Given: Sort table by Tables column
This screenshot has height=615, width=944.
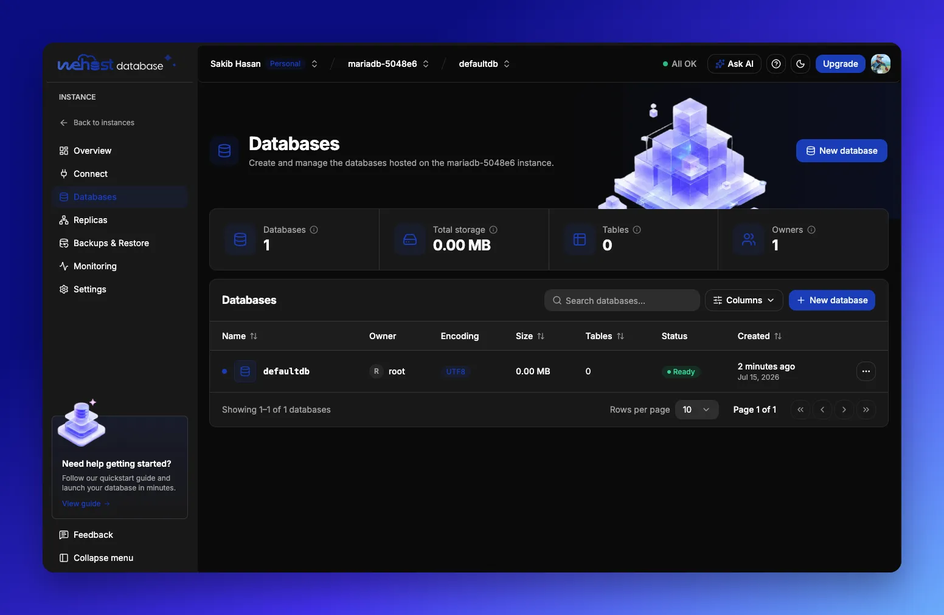Looking at the screenshot, I should click(605, 336).
